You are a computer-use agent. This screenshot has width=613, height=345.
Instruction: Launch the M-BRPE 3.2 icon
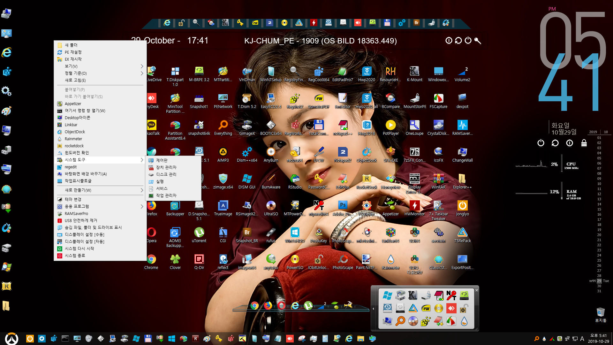click(x=199, y=74)
